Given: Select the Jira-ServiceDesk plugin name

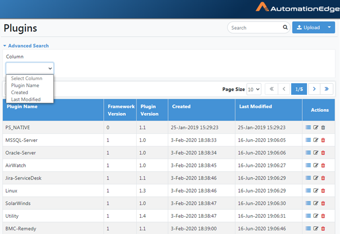Looking at the screenshot, I should pos(24,178).
